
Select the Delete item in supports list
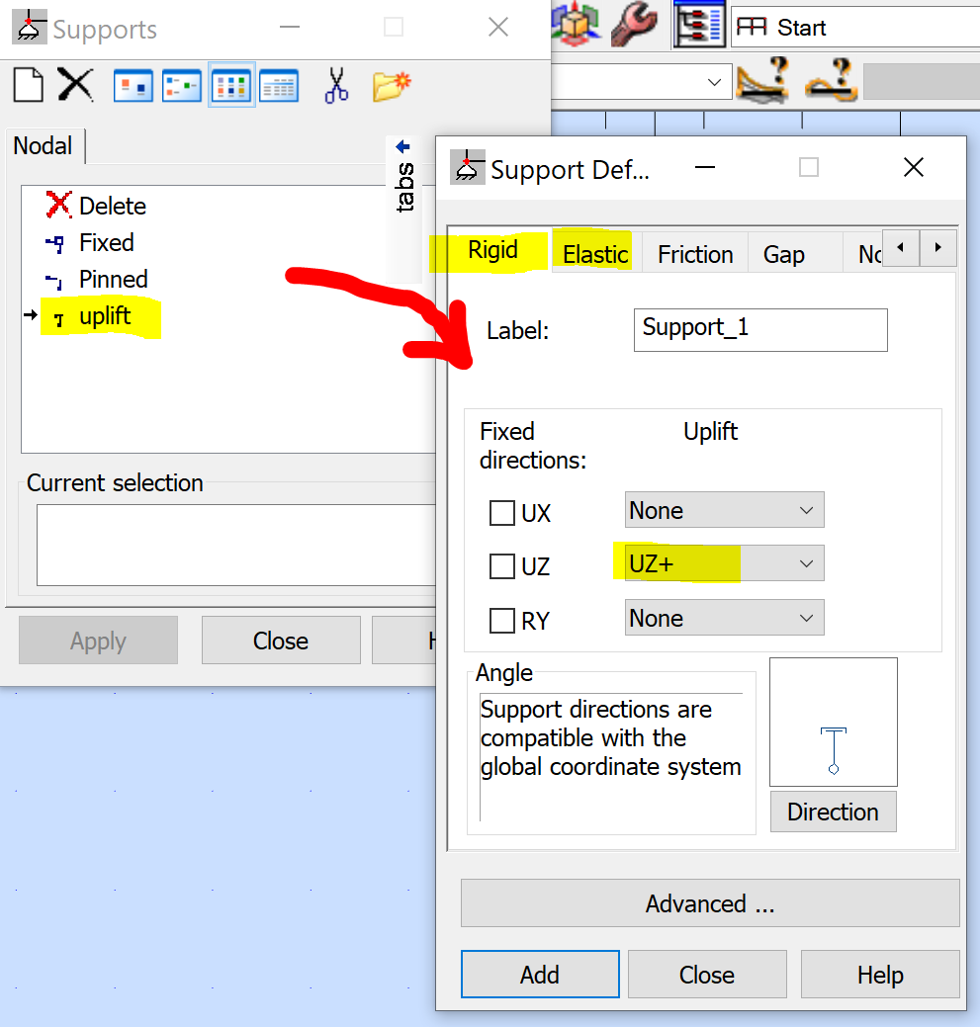[96, 206]
